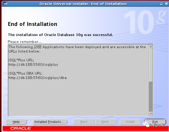Click the disabled Install button
The image size is (169, 132).
pyautogui.click(x=130, y=122)
